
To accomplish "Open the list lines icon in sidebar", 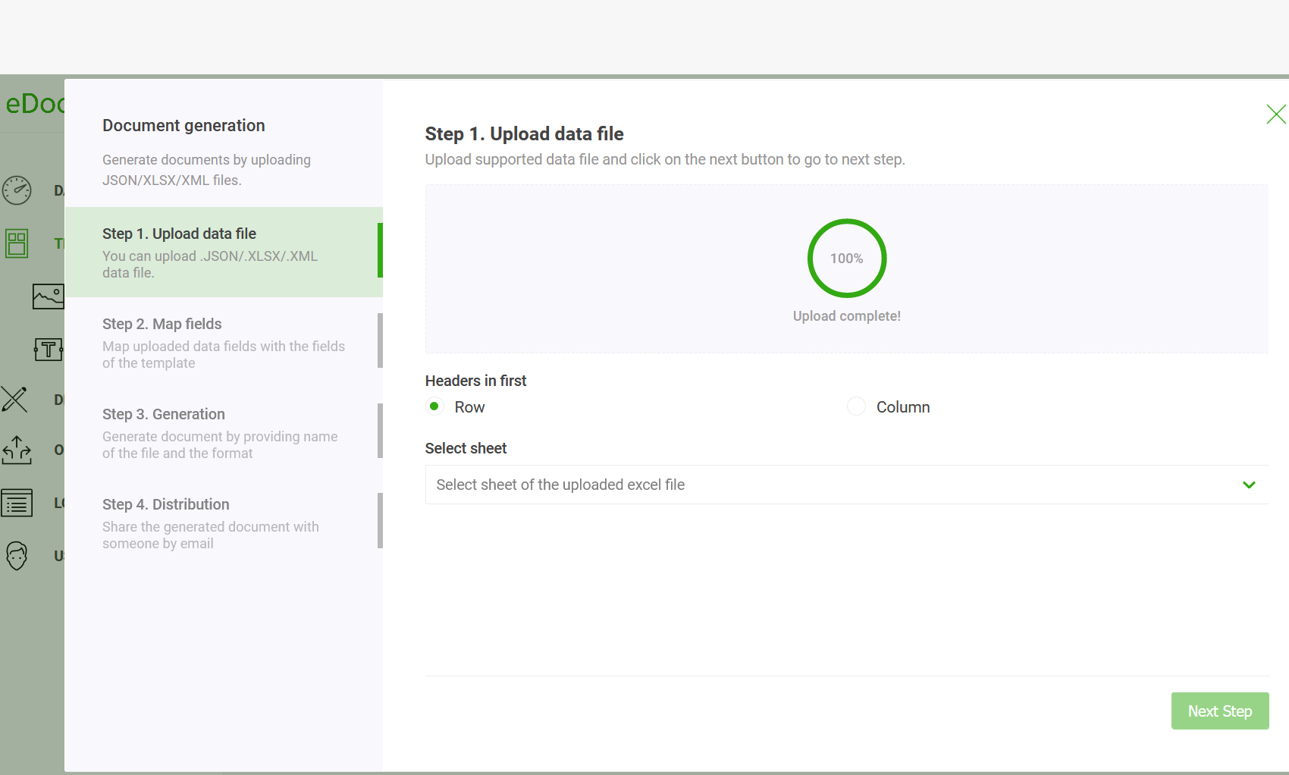I will 17,503.
